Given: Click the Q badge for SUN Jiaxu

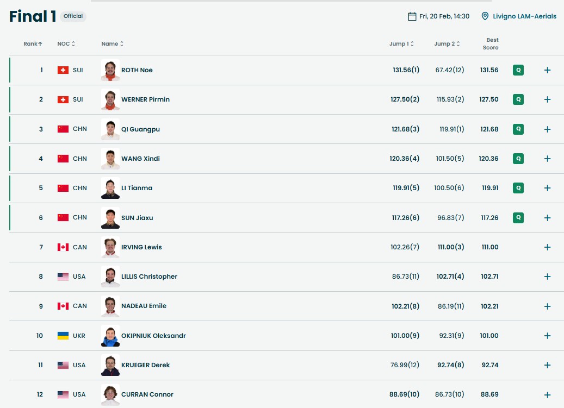Looking at the screenshot, I should 518,218.
